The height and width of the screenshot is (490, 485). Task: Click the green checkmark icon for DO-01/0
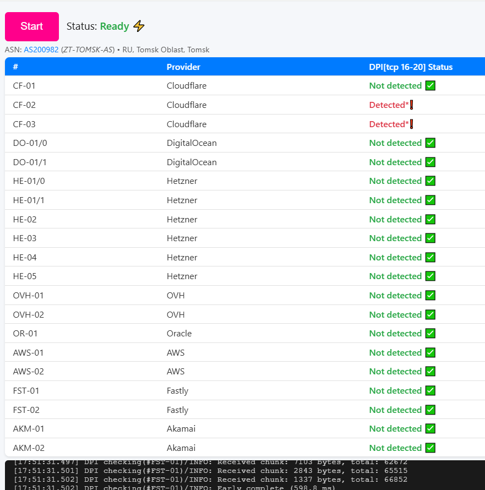[430, 143]
